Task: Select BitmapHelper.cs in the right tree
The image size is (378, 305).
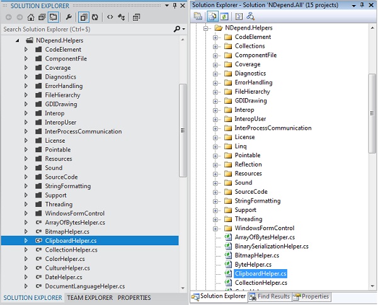Action: (256, 255)
